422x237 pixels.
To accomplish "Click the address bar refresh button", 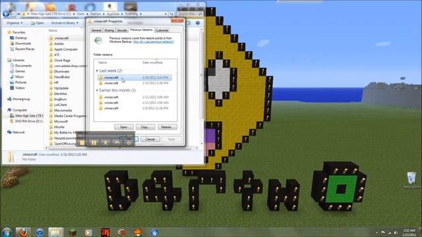I will coord(171,14).
